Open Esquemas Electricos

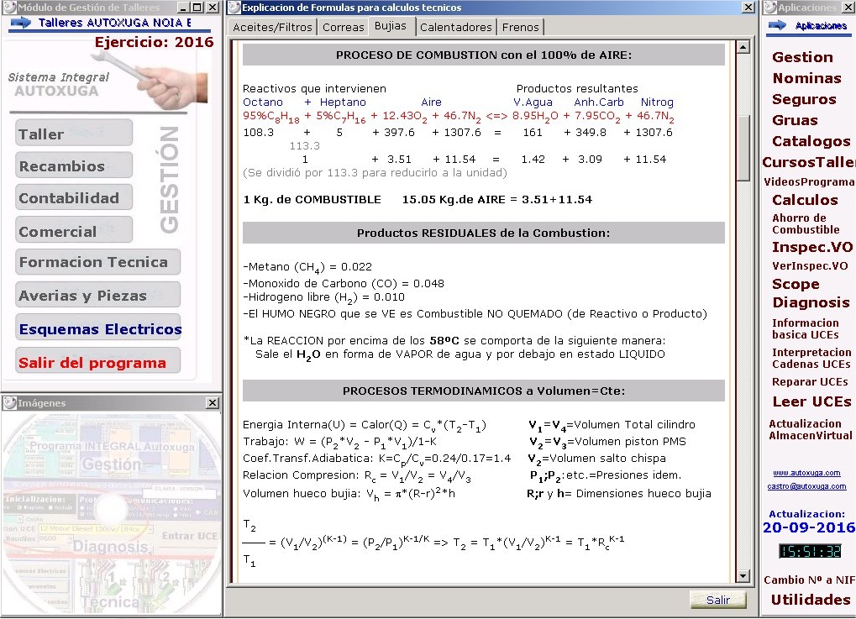(97, 328)
